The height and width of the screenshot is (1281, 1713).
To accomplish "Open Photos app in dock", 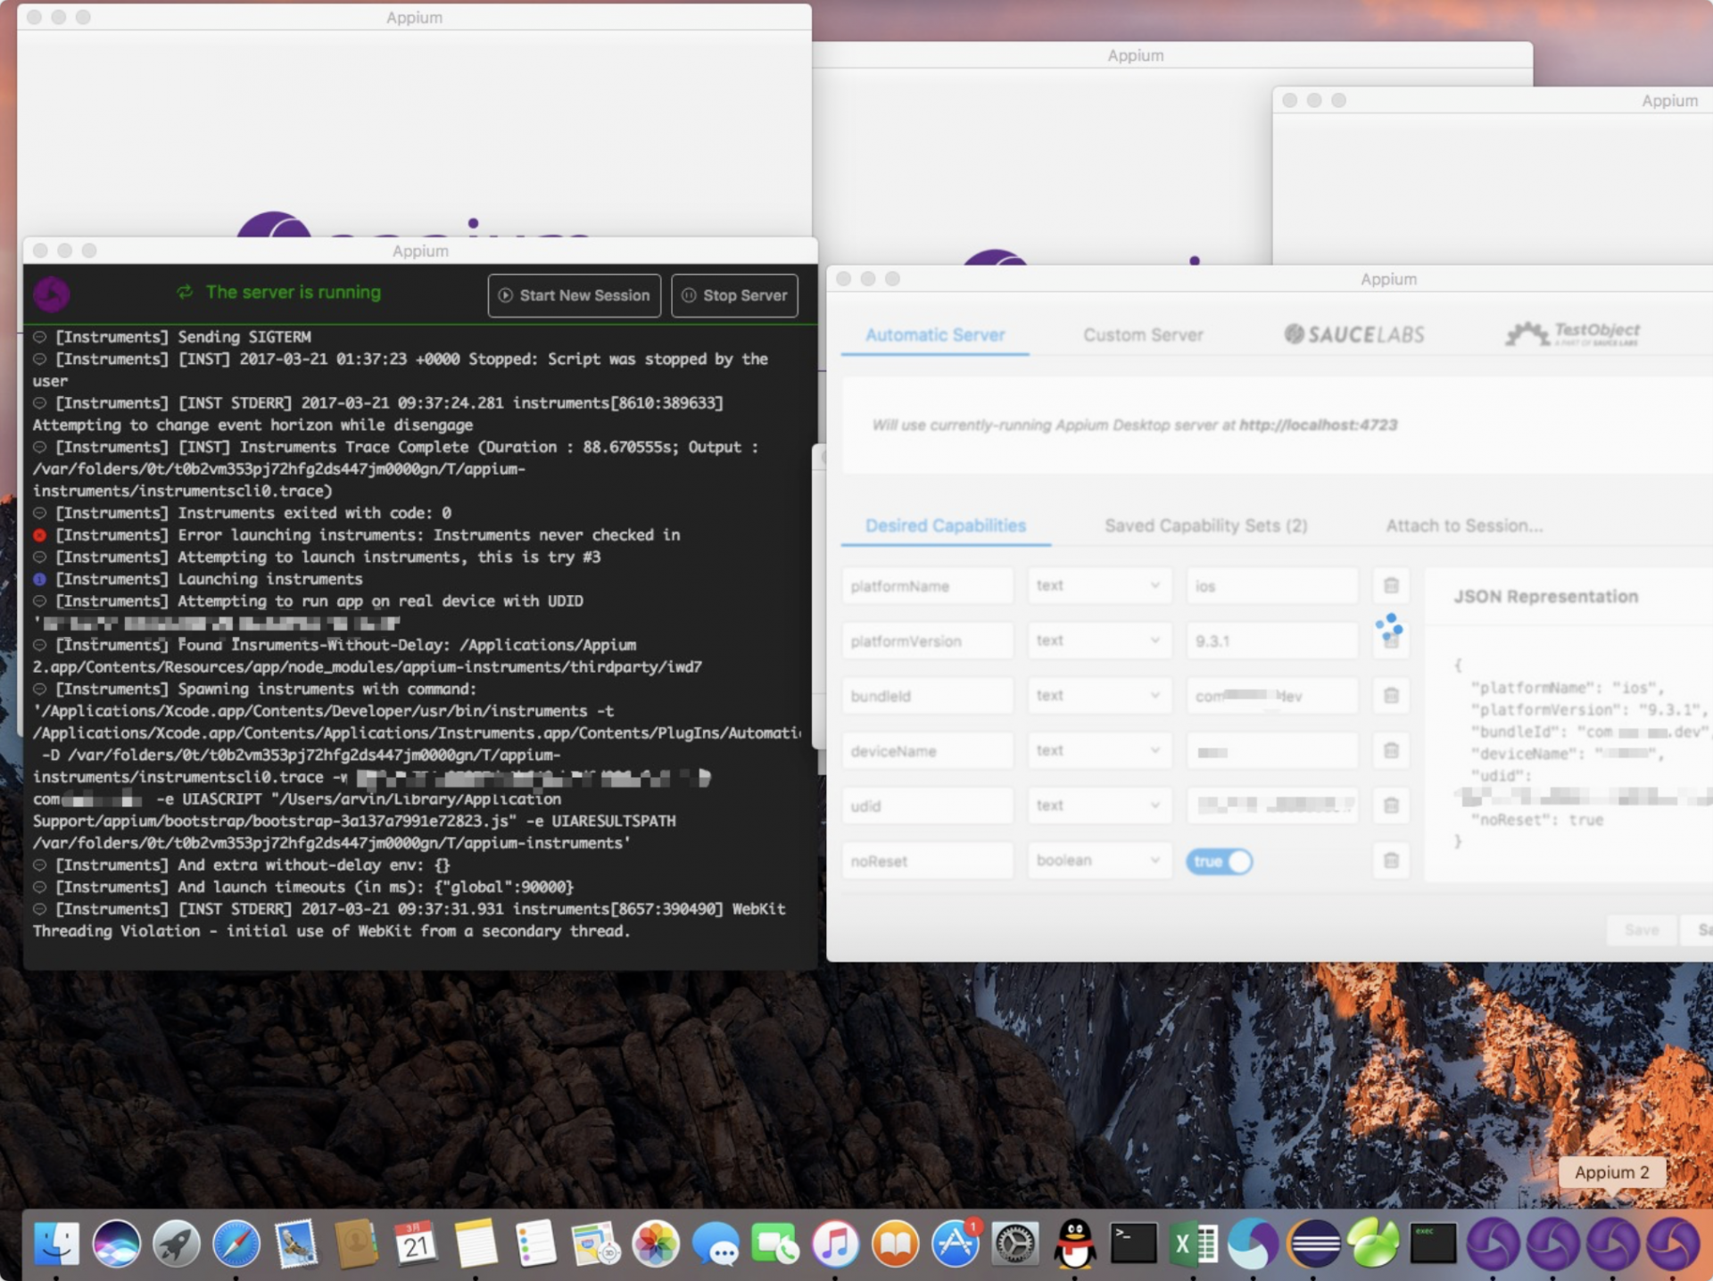I will (x=656, y=1243).
